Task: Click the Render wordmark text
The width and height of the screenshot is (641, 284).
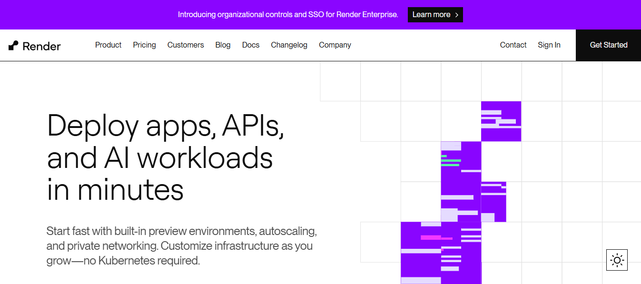Action: pyautogui.click(x=42, y=46)
